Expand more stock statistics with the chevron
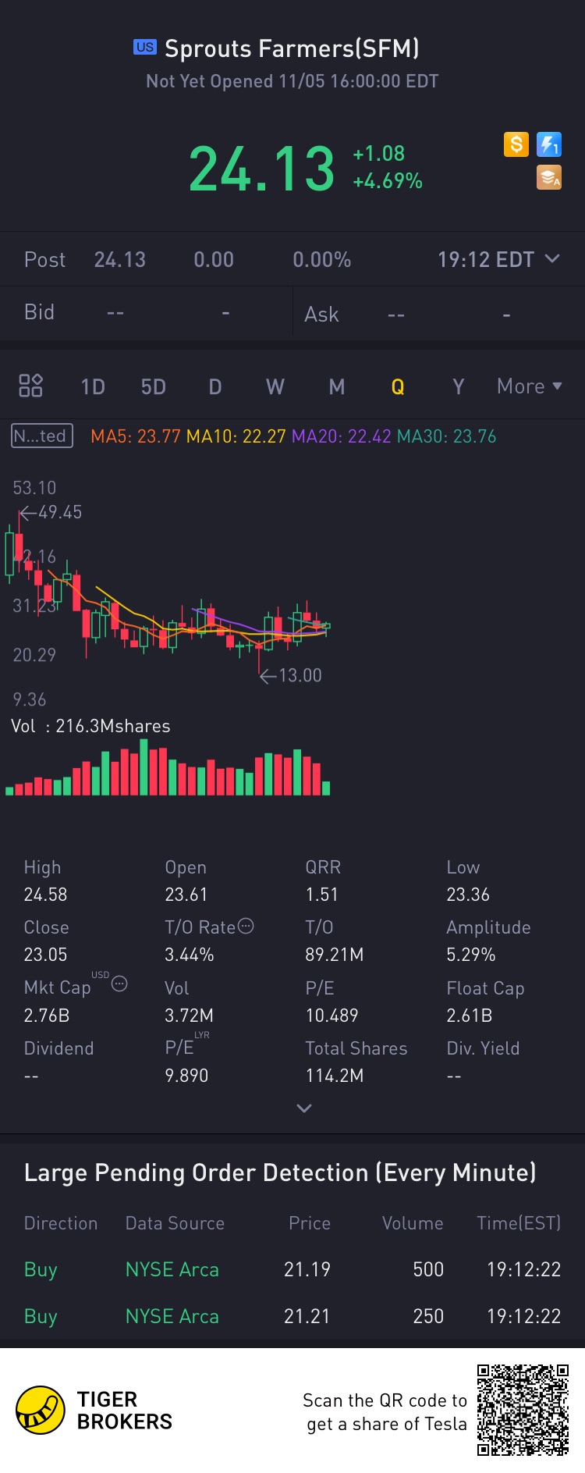The height and width of the screenshot is (1473, 585). (304, 1108)
